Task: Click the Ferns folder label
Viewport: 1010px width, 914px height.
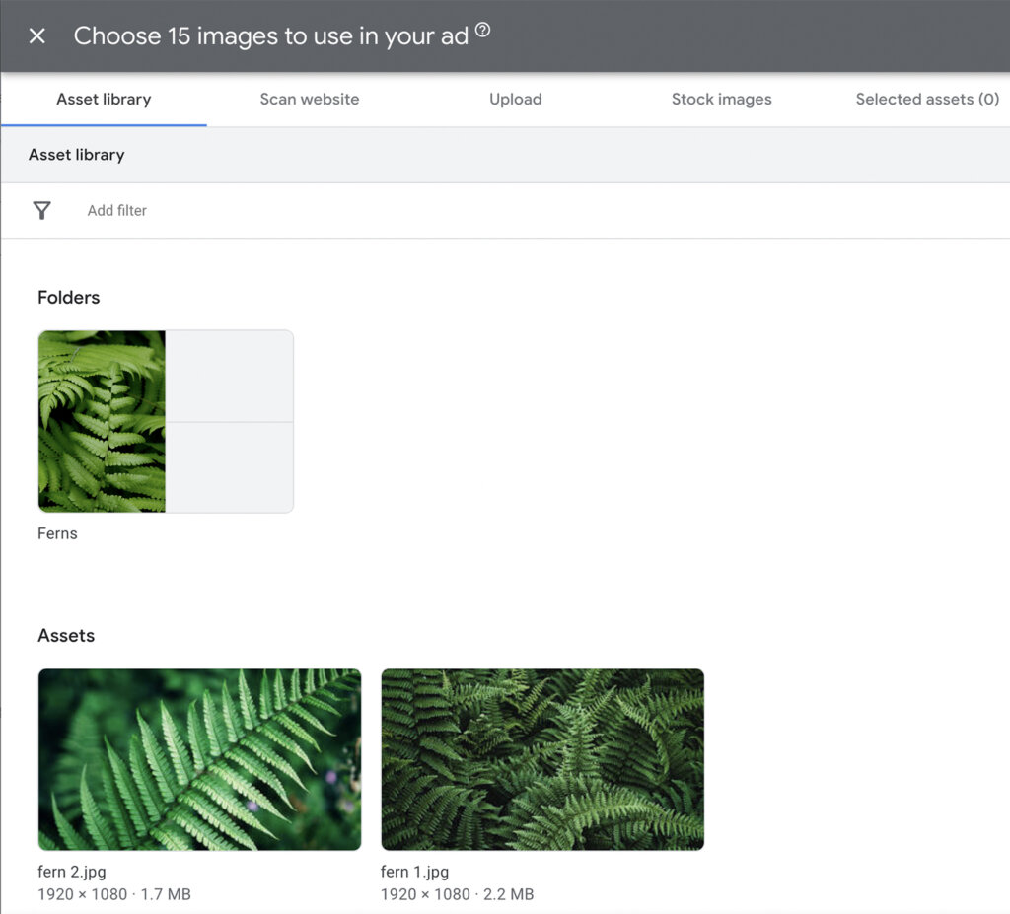Action: click(x=57, y=533)
